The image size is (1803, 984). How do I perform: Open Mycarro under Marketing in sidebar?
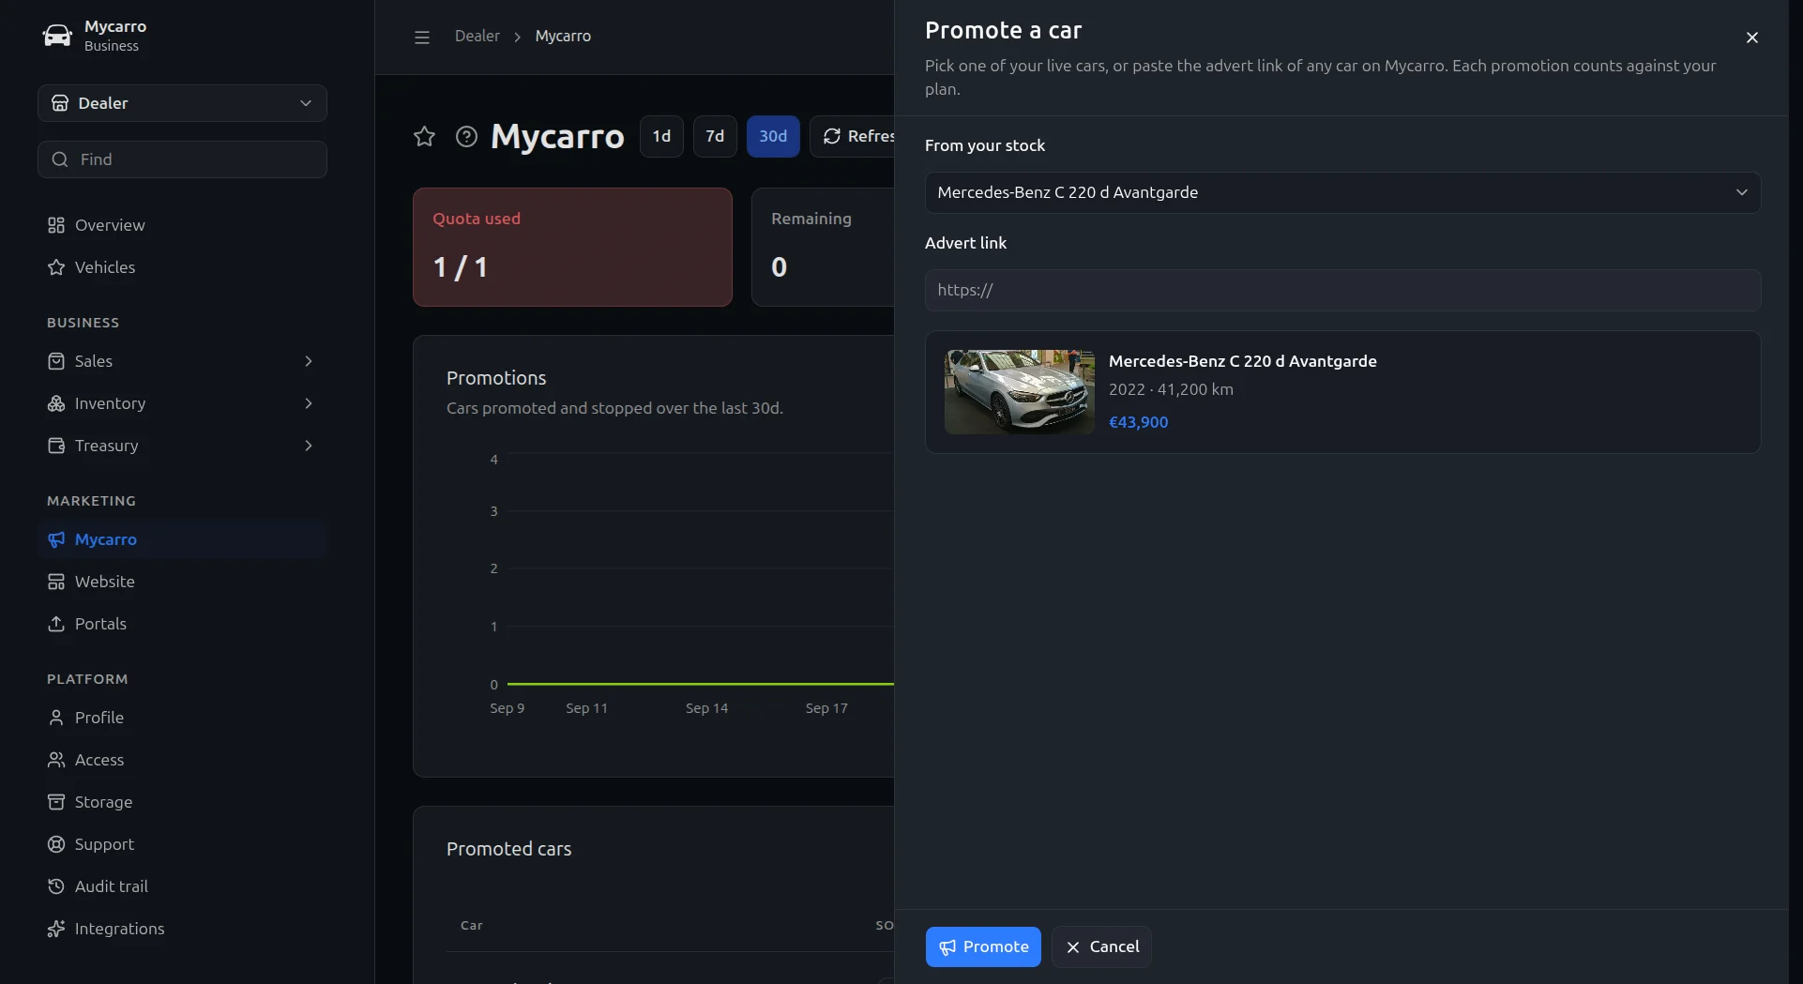click(x=182, y=539)
